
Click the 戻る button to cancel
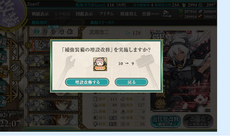point(131,82)
